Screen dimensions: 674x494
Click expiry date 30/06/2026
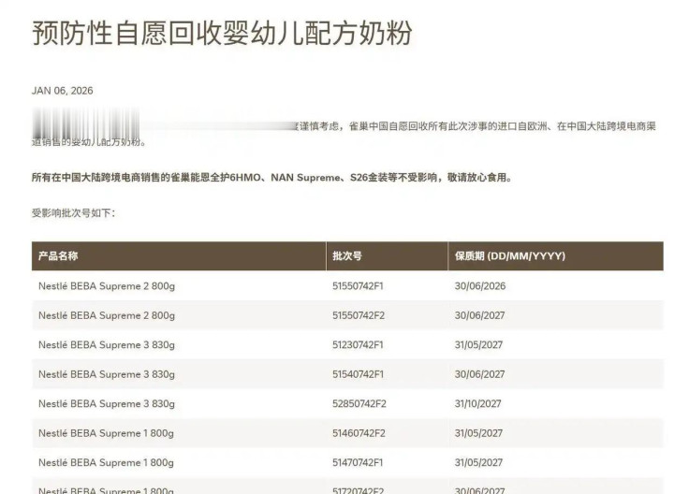click(480, 286)
